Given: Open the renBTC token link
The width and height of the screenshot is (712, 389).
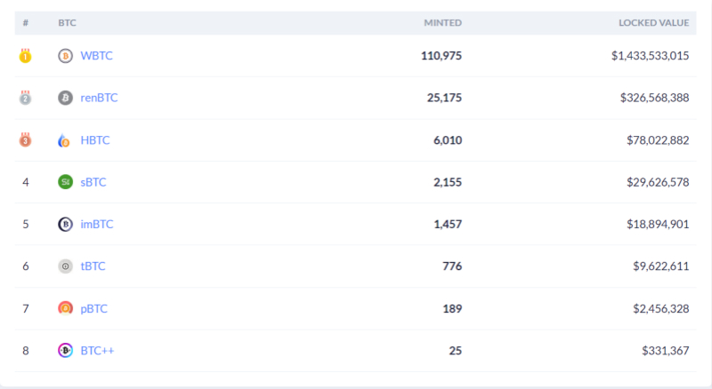Looking at the screenshot, I should click(99, 98).
